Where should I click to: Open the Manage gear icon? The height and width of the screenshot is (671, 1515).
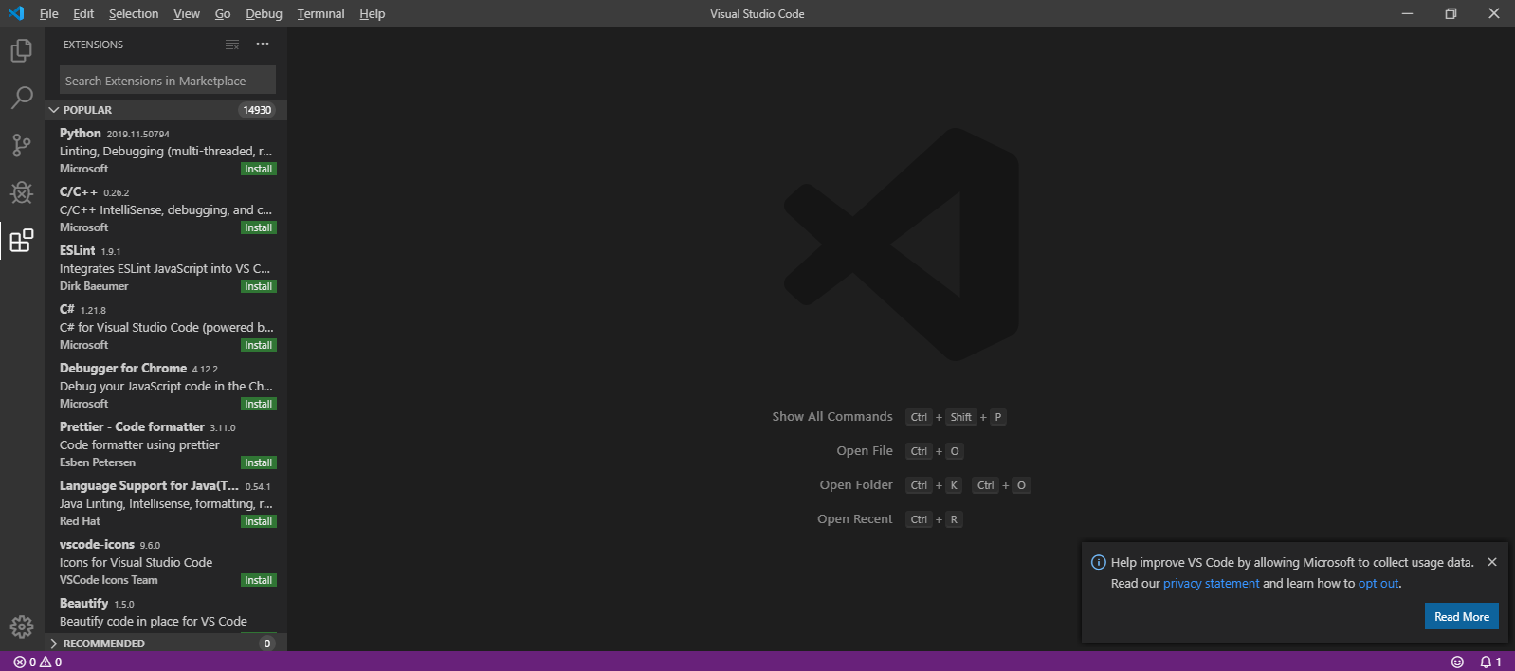[x=21, y=626]
